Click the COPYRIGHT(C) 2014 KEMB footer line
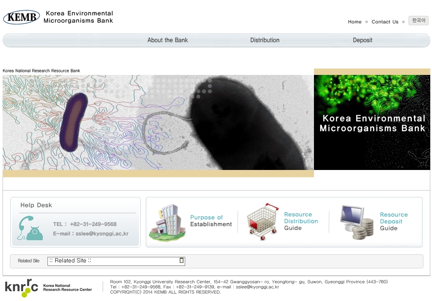This screenshot has width=432, height=301. tap(165, 292)
